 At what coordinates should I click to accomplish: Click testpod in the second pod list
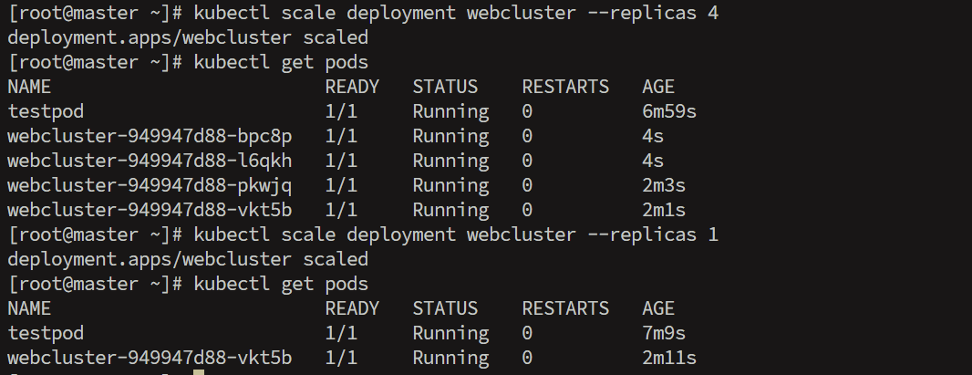[x=46, y=333]
